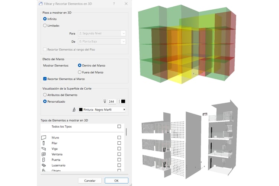
Task: Click the Lucernario skylight icon
Action: point(44,165)
